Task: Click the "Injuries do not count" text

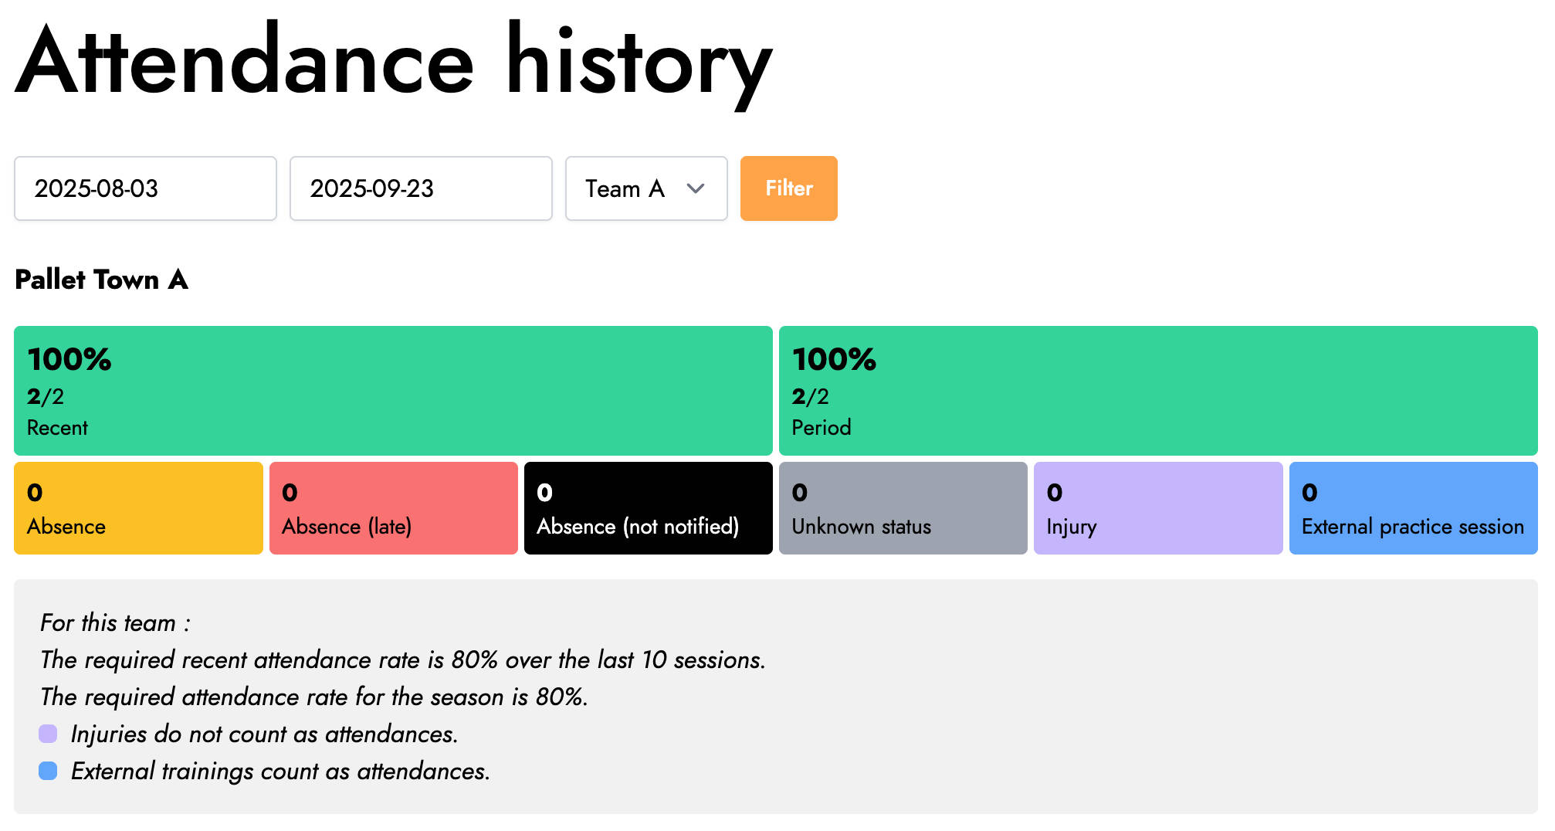Action: 264,734
